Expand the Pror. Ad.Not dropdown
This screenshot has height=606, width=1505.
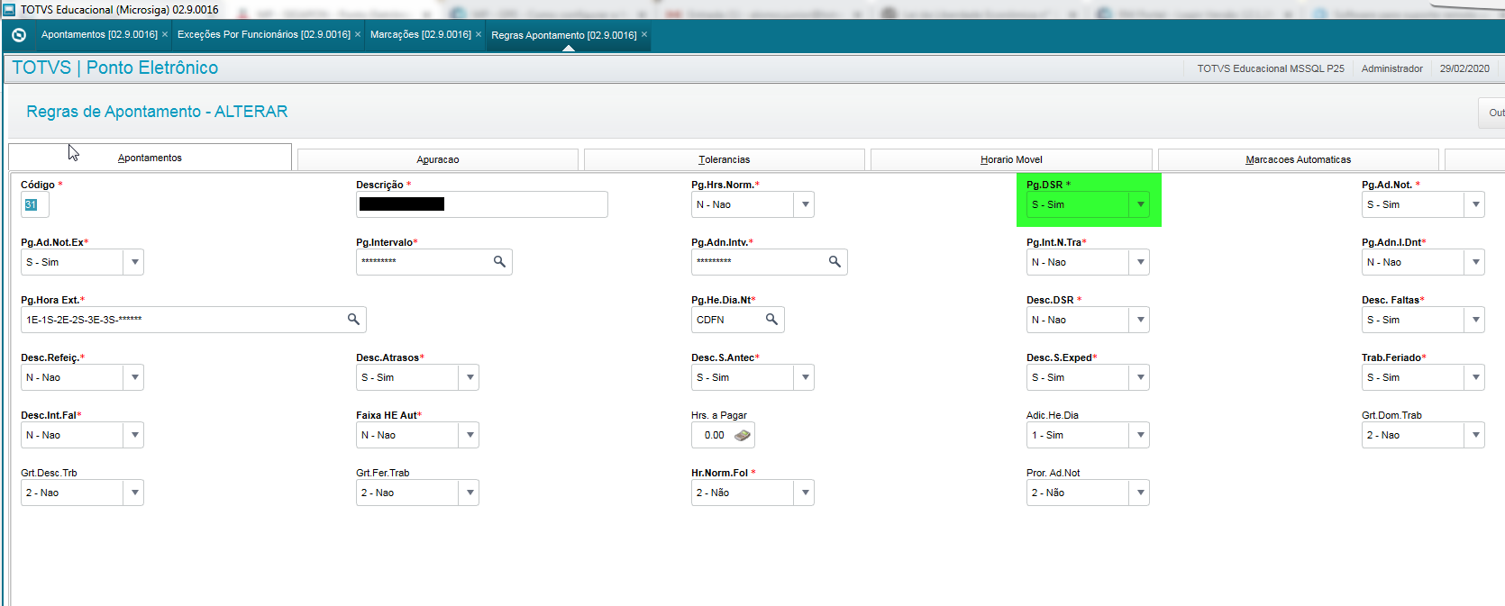pos(1140,493)
